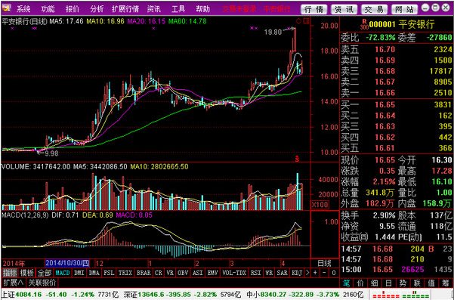The image size is (454, 300).
Task: Select the VOL-TDX indicator tab
Action: (x=234, y=273)
